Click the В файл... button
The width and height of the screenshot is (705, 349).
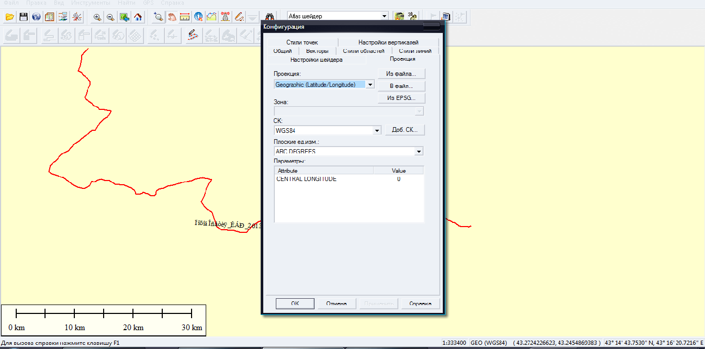[401, 86]
